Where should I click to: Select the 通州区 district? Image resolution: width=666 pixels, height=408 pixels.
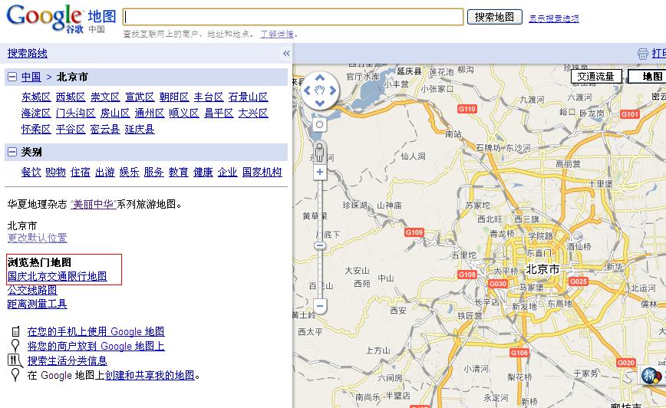[x=150, y=114]
